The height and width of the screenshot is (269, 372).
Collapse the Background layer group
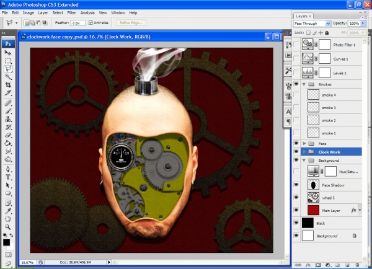[304, 161]
